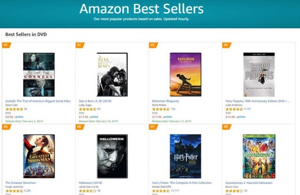Open the Gosnell: Trial of America's title link
Viewport: 300px width, 195px height.
coord(38,101)
